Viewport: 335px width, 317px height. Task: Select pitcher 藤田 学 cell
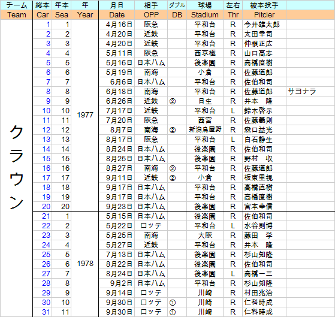pos(264,236)
